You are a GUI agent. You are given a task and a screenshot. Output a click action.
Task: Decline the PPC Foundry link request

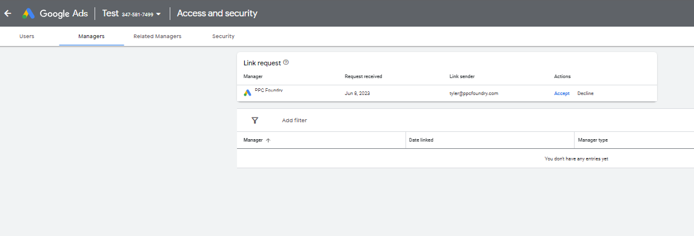pos(586,93)
